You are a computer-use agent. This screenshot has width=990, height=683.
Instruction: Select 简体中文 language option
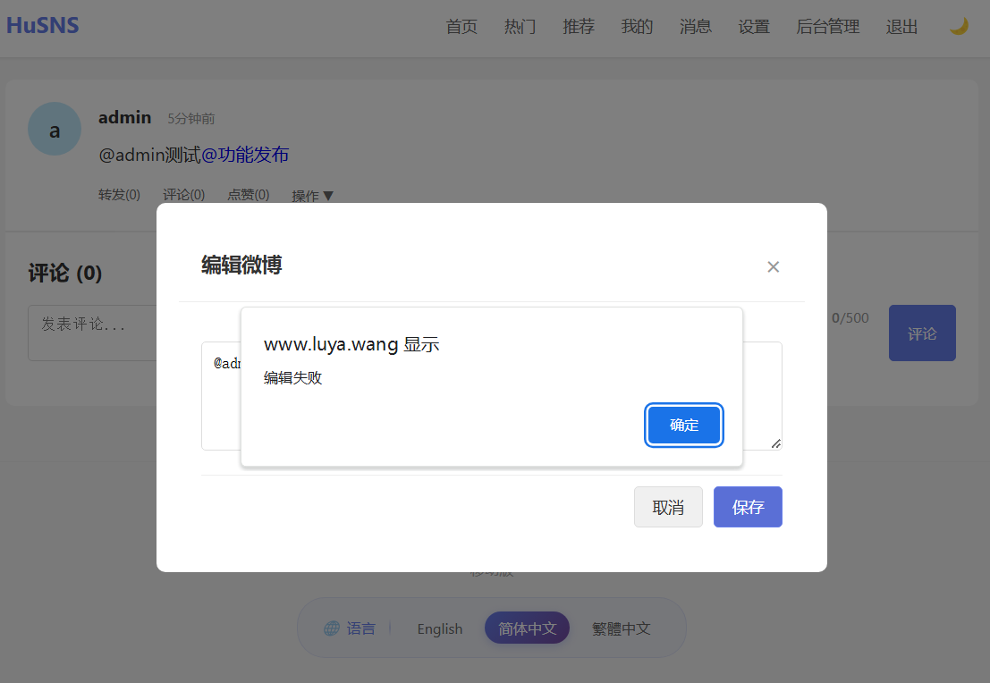pos(527,628)
